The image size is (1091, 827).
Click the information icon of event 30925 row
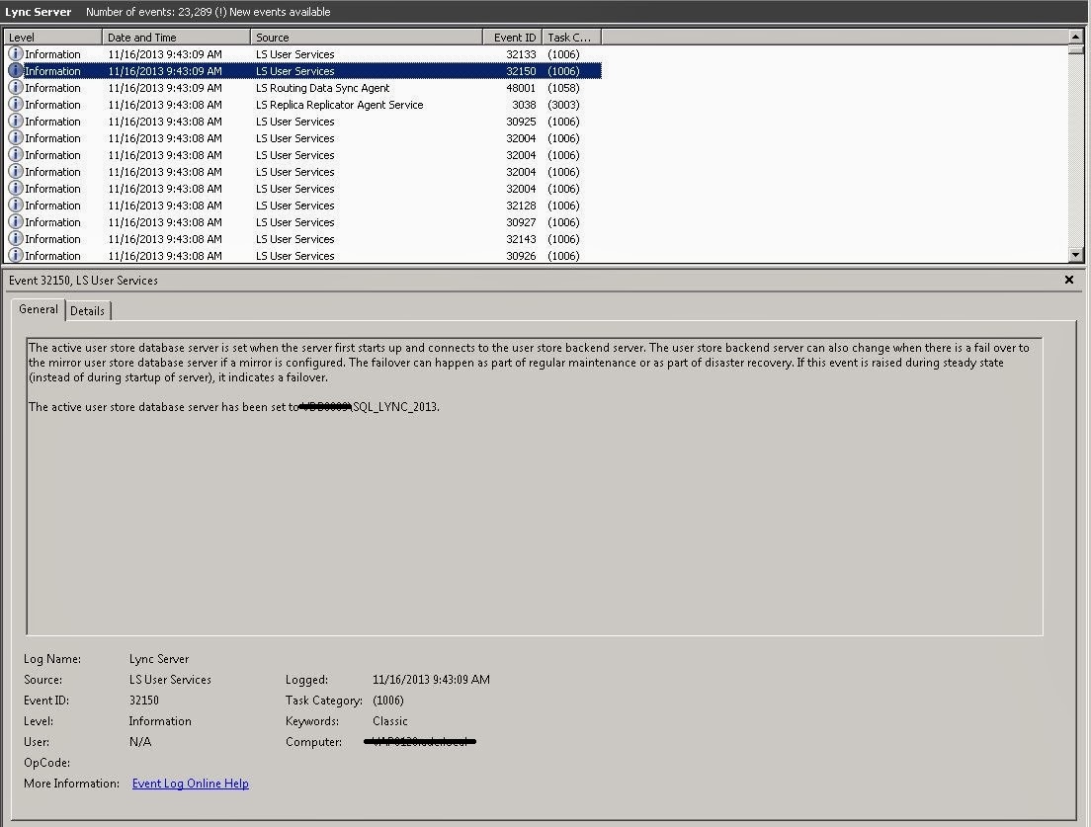tap(15, 121)
